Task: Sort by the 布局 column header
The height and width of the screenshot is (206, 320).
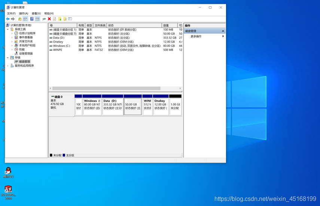Action: pos(81,25)
